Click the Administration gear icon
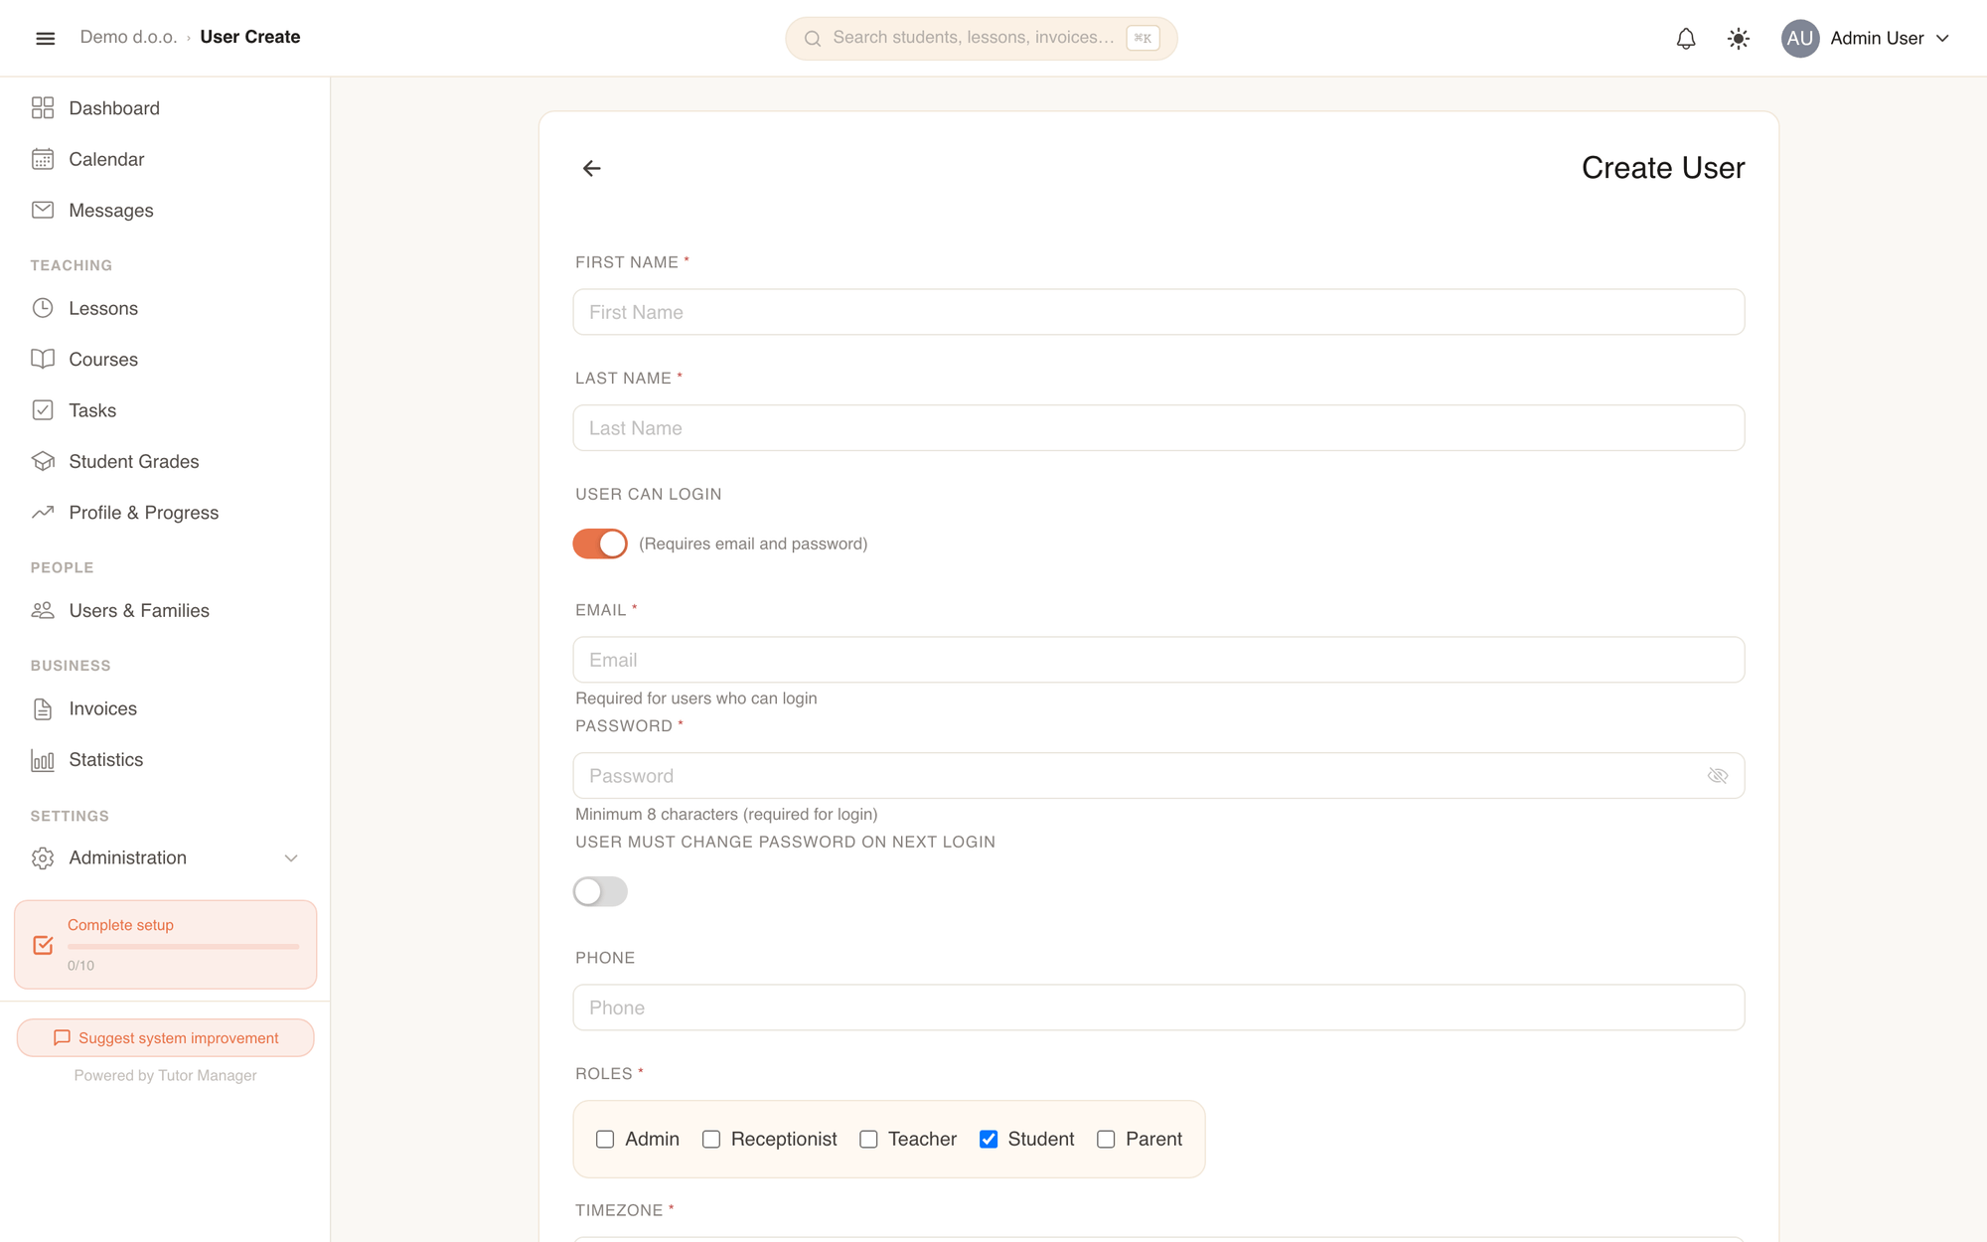The width and height of the screenshot is (1987, 1242). 43,857
